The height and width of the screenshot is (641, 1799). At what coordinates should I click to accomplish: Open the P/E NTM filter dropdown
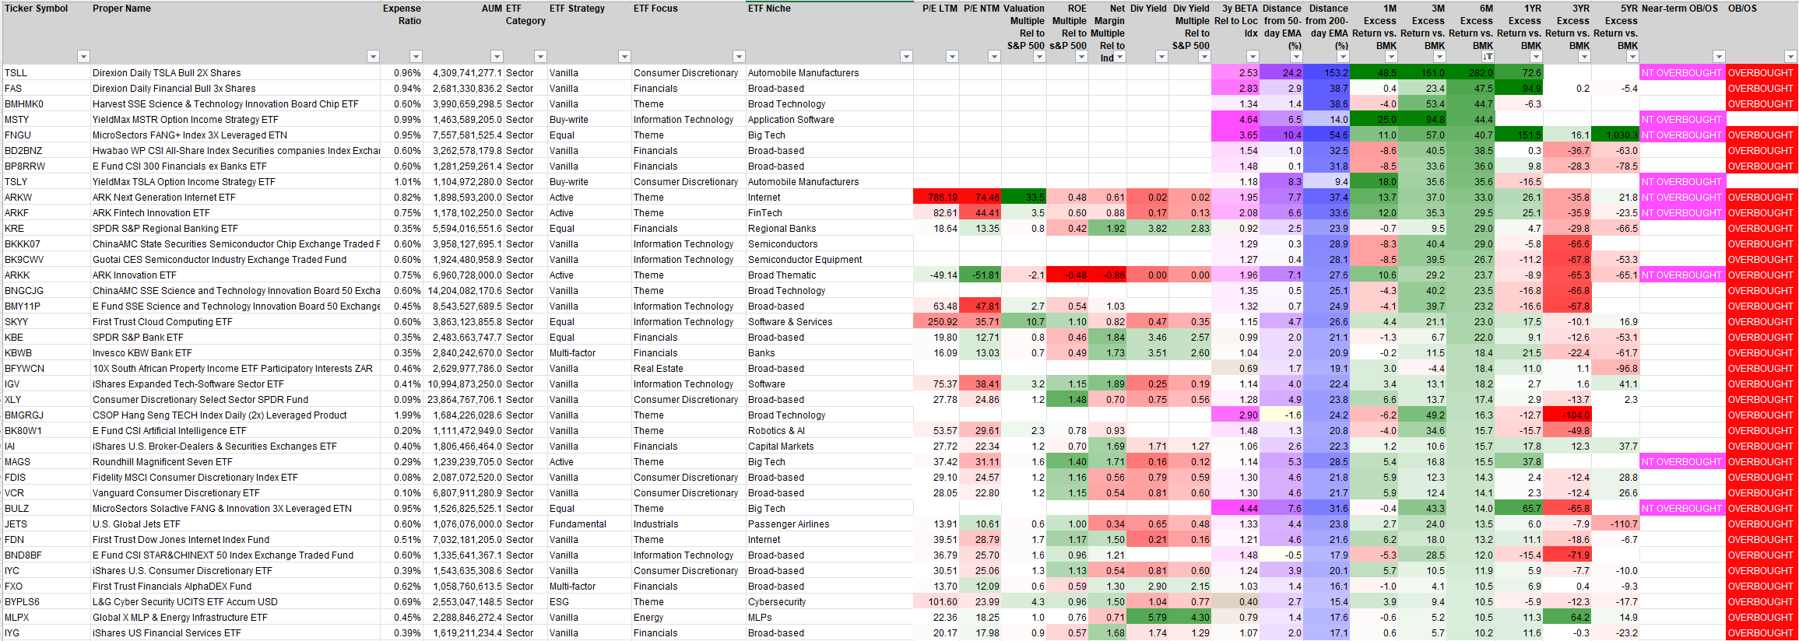(994, 57)
